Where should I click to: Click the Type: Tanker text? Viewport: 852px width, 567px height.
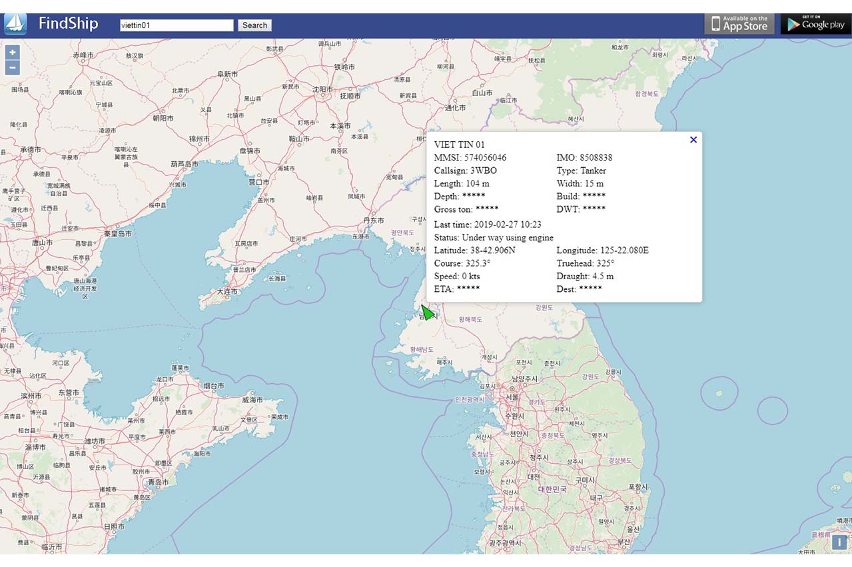coord(582,171)
